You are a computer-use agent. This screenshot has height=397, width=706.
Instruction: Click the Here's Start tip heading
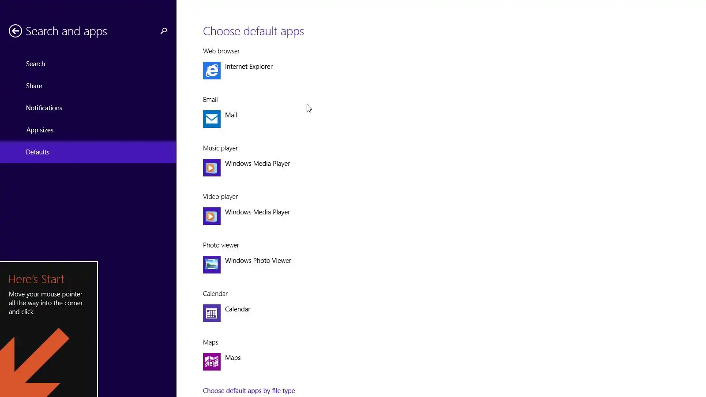(x=36, y=279)
